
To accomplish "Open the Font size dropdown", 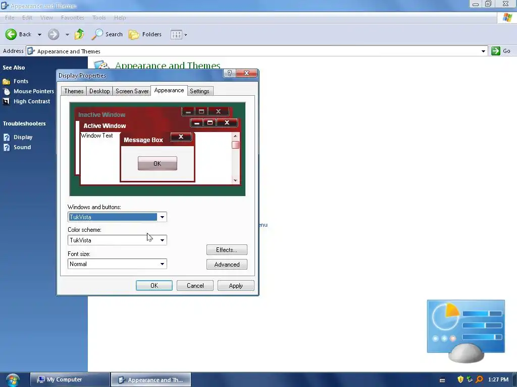I will pyautogui.click(x=162, y=264).
